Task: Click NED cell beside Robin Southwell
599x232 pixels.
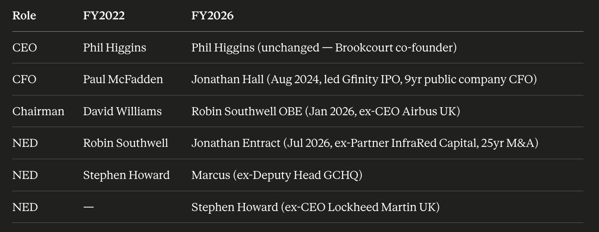Action: click(x=25, y=143)
